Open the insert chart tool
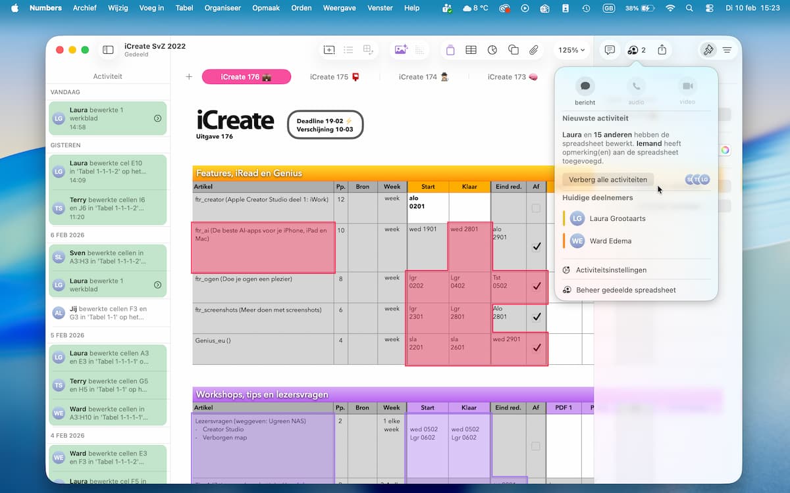The height and width of the screenshot is (493, 790). (x=492, y=50)
